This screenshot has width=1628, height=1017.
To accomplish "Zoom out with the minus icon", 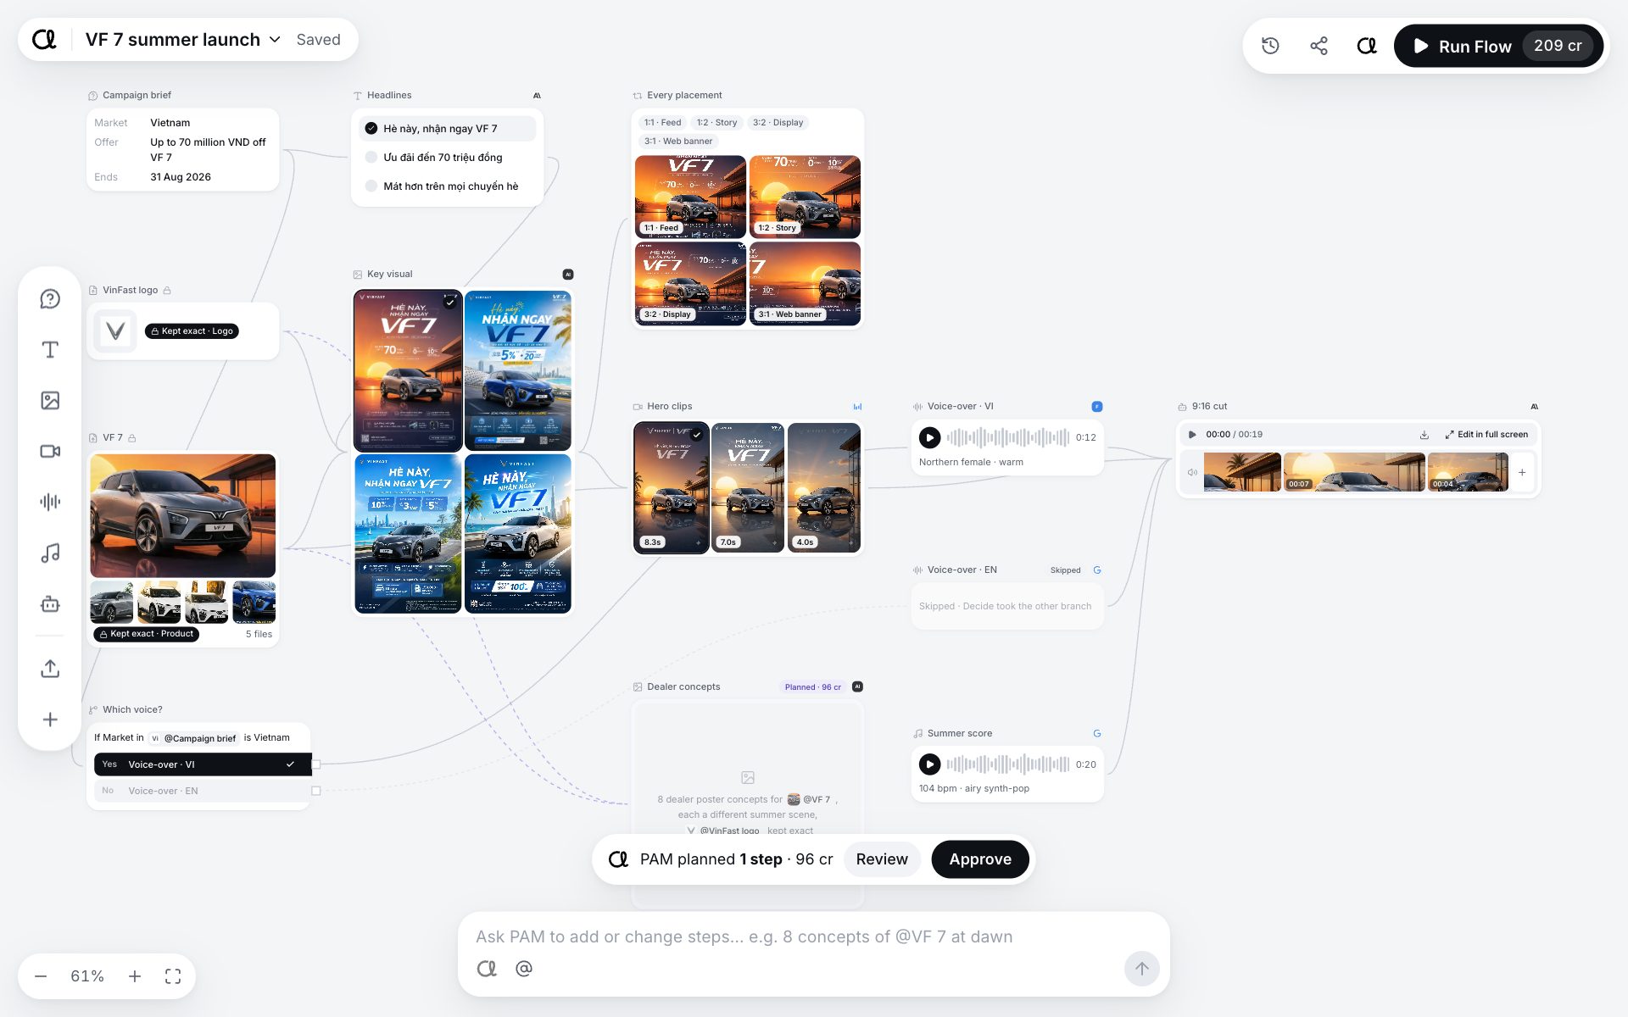I will pyautogui.click(x=41, y=976).
